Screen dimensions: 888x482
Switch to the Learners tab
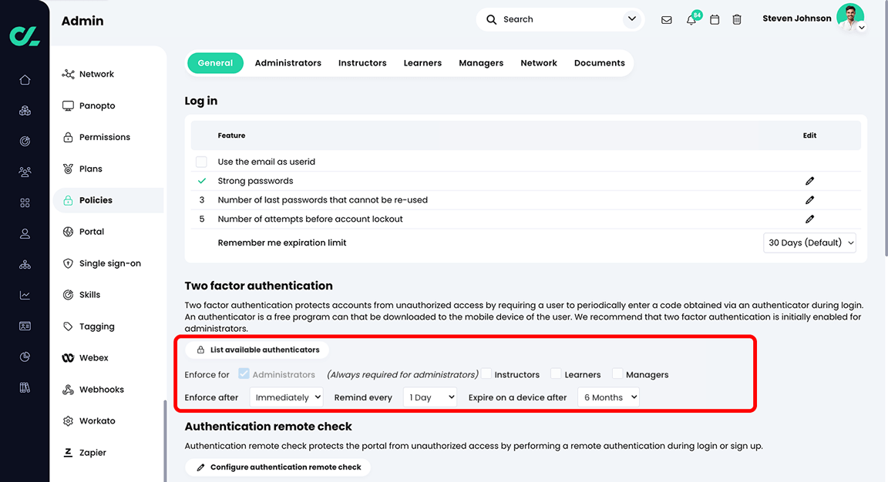point(422,63)
